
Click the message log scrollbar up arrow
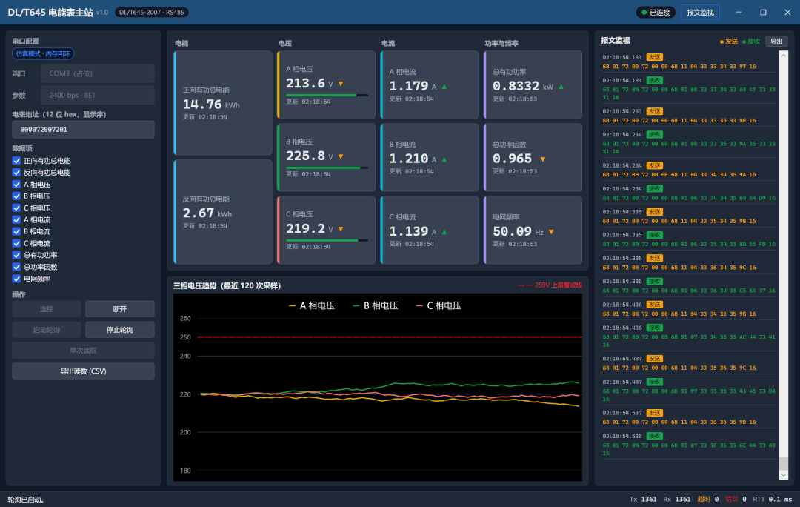[x=784, y=55]
